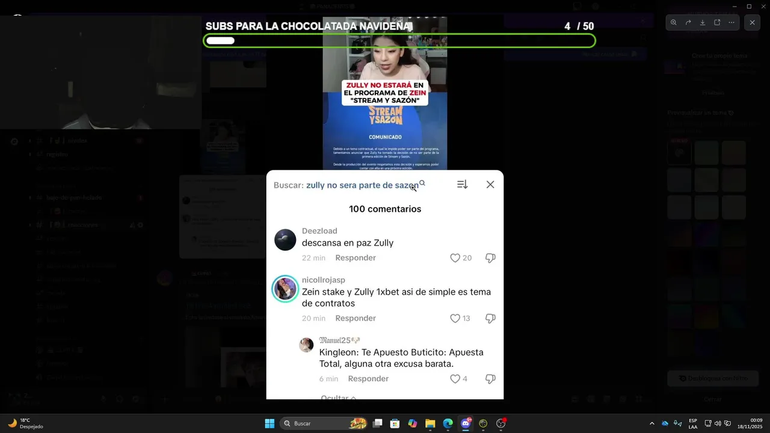Click the 'descansa en paz Zully' comment
Image resolution: width=770 pixels, height=433 pixels.
pyautogui.click(x=348, y=243)
